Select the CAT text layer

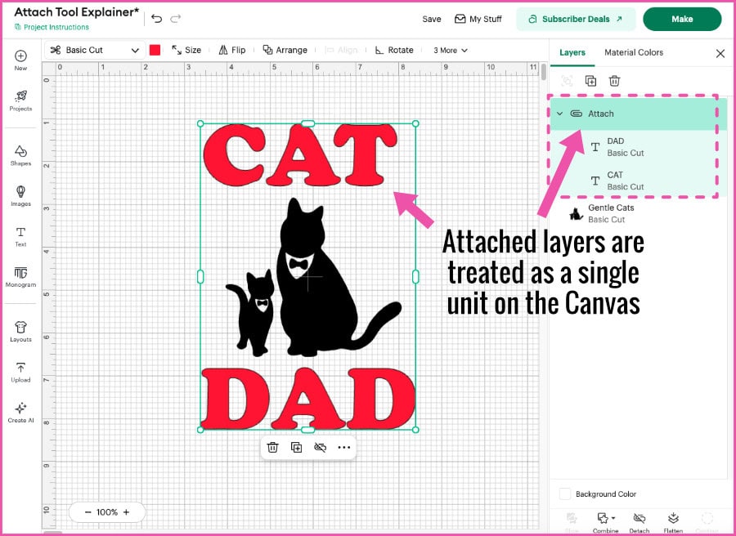point(637,181)
